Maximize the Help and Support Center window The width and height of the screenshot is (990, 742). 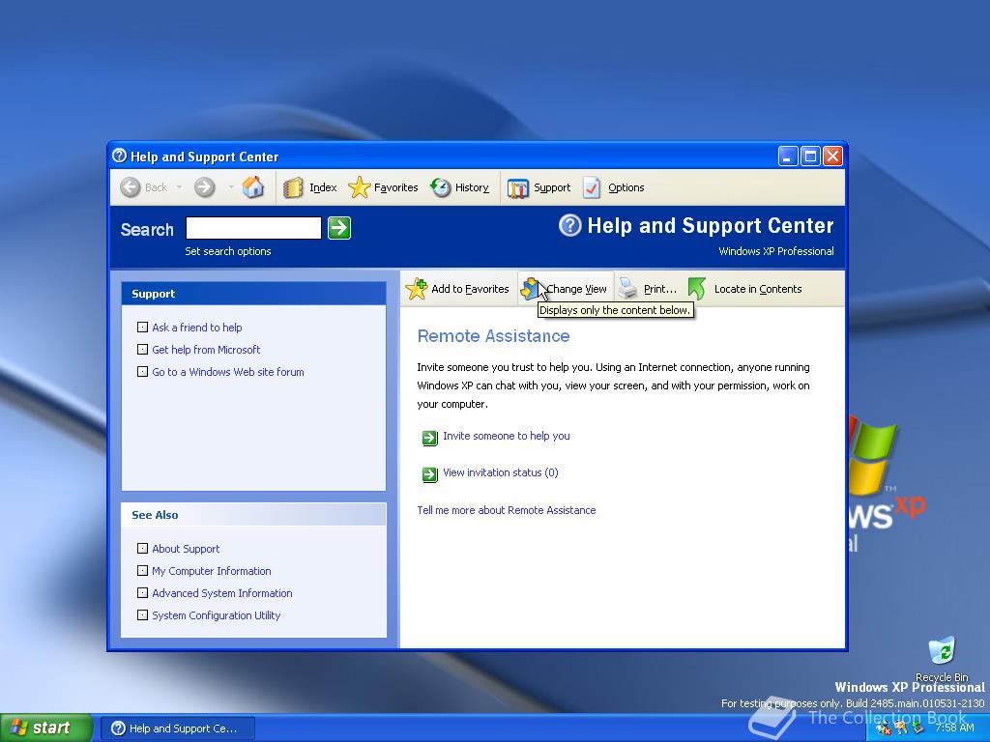pyautogui.click(x=810, y=156)
